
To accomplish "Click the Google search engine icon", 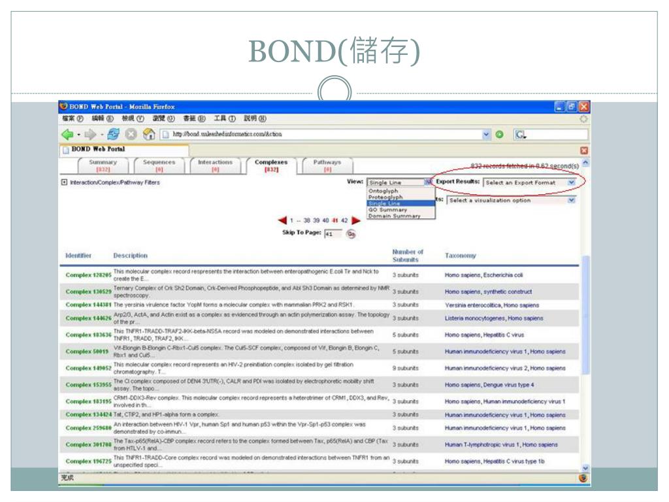I will tap(520, 135).
